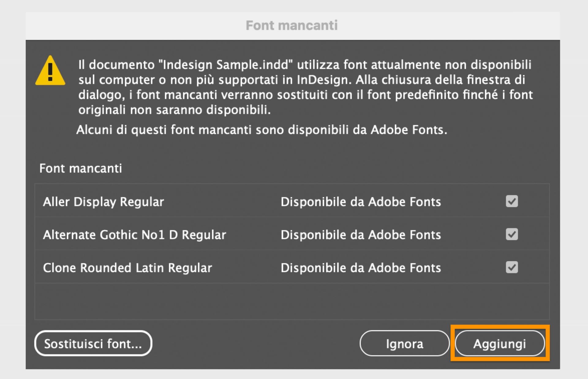The height and width of the screenshot is (379, 588).
Task: Select the Alternate Gothic No1 D Regular row
Action: click(x=135, y=234)
